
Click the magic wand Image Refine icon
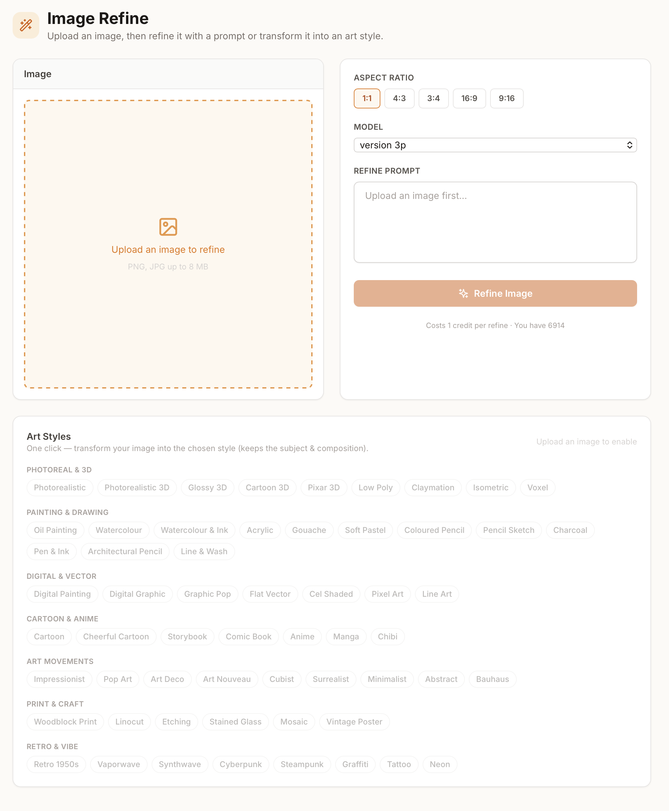pos(26,25)
